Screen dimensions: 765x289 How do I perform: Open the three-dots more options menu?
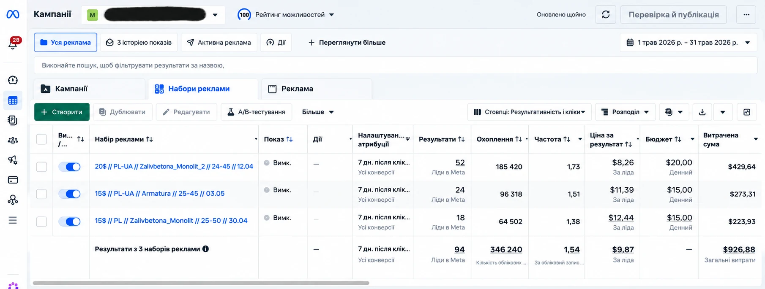point(746,14)
